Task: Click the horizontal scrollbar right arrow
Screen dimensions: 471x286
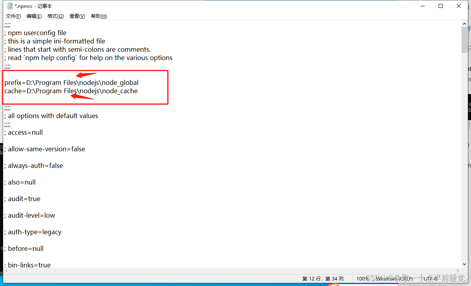Action: tap(457, 271)
